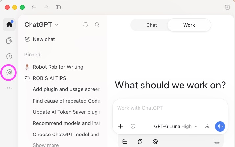
Task: Click Show more under pinned chats
Action: point(46,145)
